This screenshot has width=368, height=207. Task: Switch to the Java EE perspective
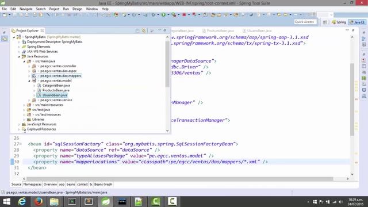point(357,22)
